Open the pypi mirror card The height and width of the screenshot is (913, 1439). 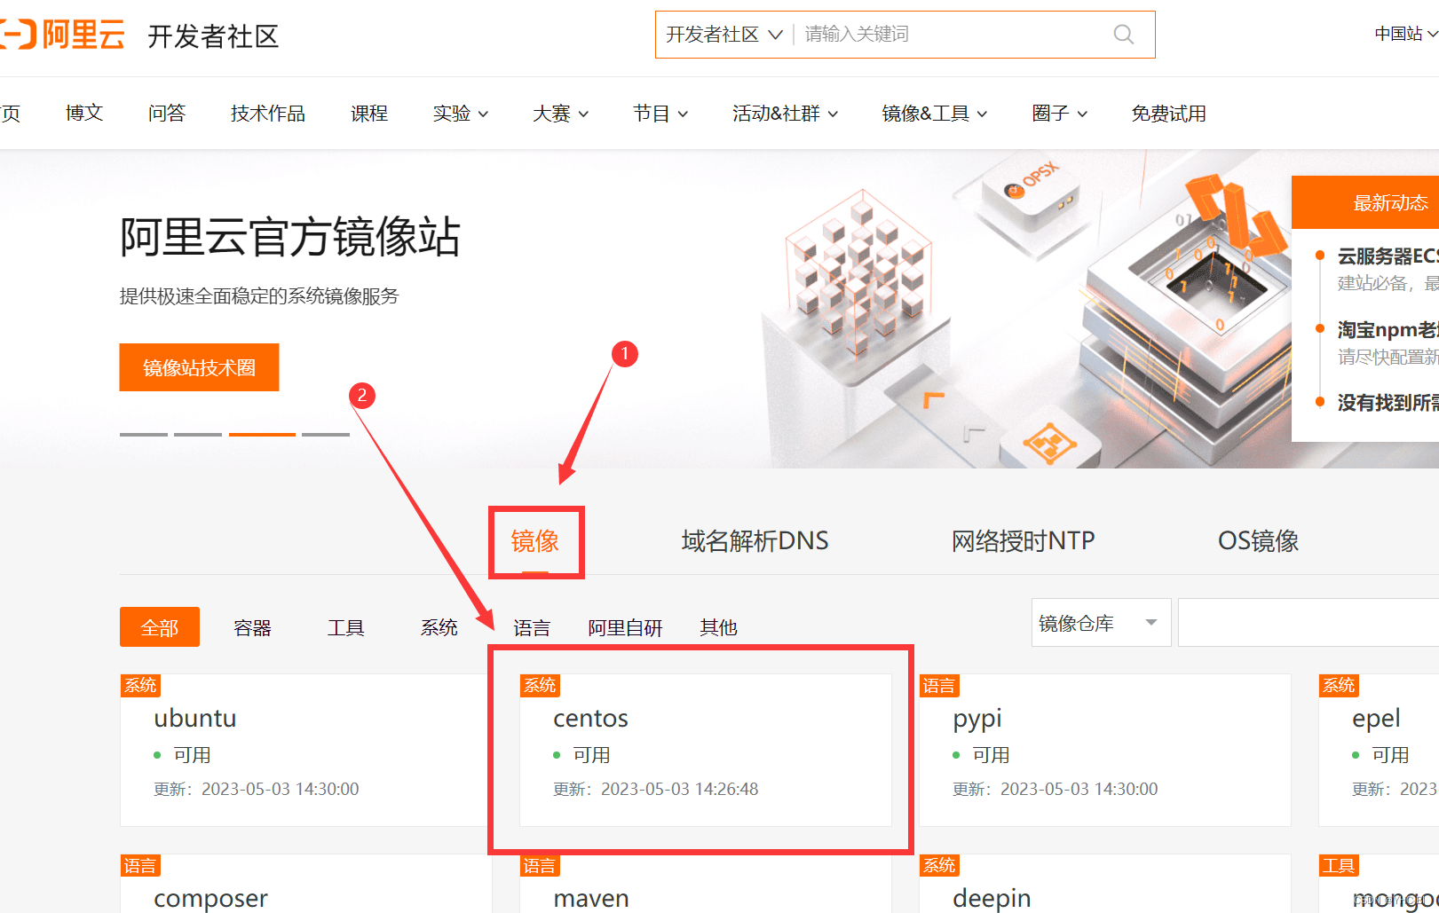1105,751
